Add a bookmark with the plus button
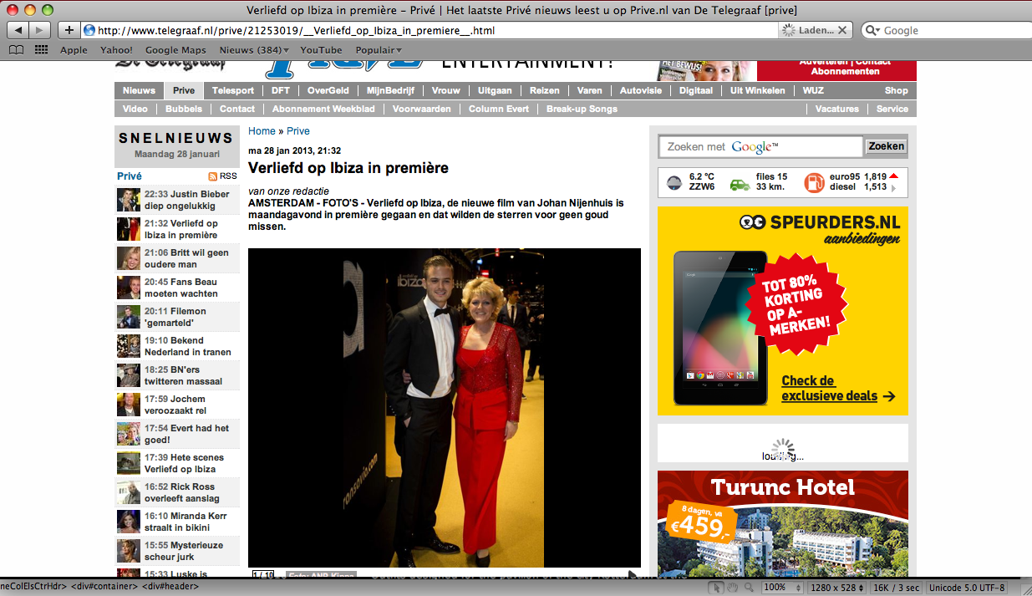 coord(69,30)
